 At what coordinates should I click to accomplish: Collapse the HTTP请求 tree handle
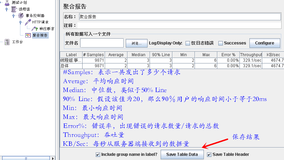[20, 22]
